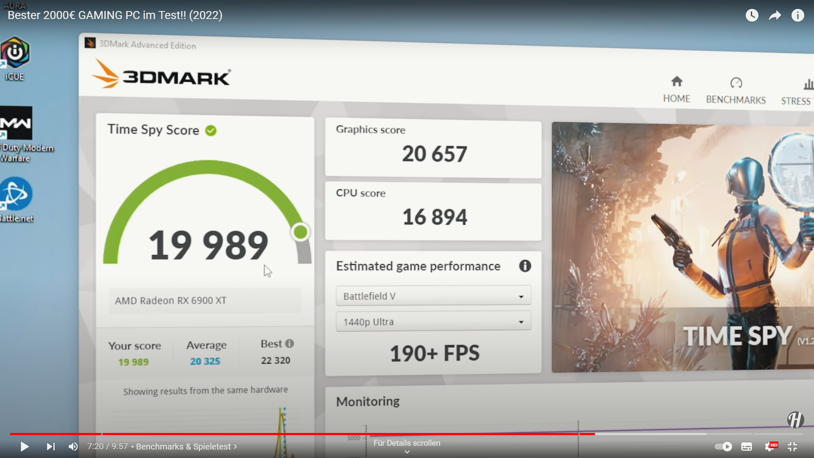Open the Benchmarks & Spieletest chapter link
The width and height of the screenshot is (814, 458).
186,447
